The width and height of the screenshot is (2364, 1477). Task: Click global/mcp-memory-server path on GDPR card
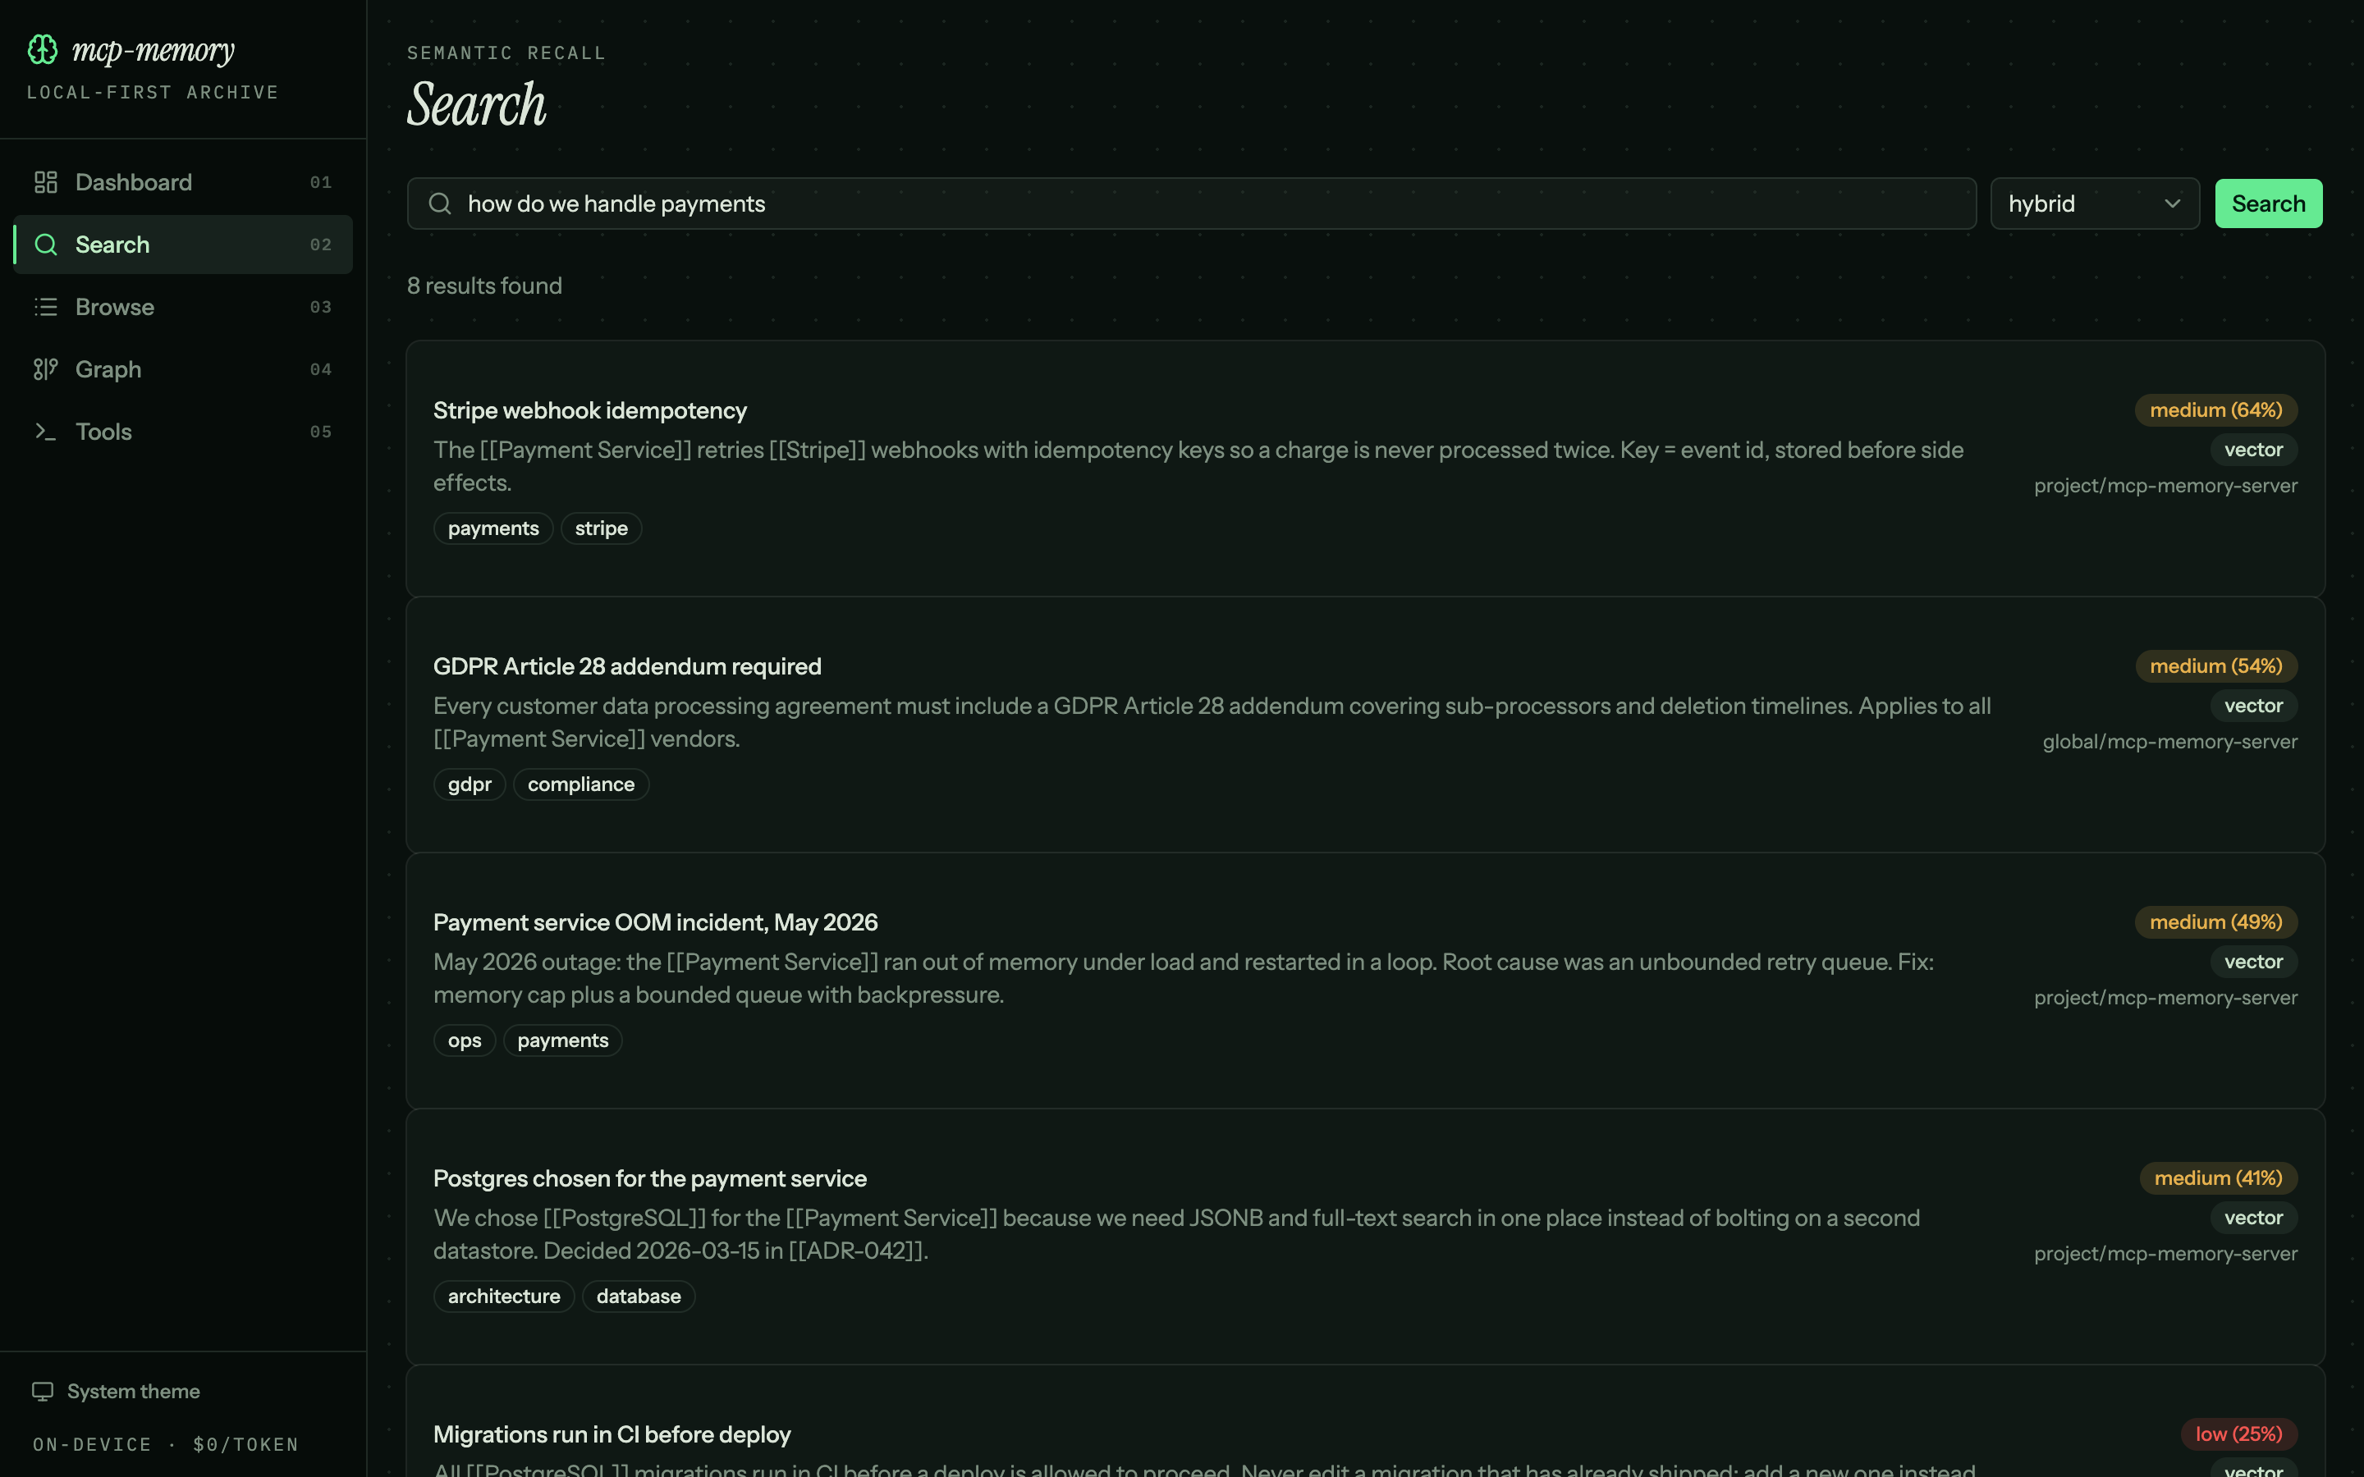tap(2169, 742)
